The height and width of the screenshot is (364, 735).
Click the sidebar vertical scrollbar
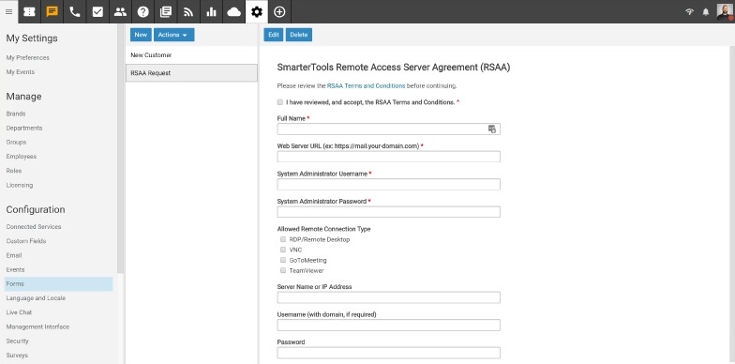[x=120, y=148]
